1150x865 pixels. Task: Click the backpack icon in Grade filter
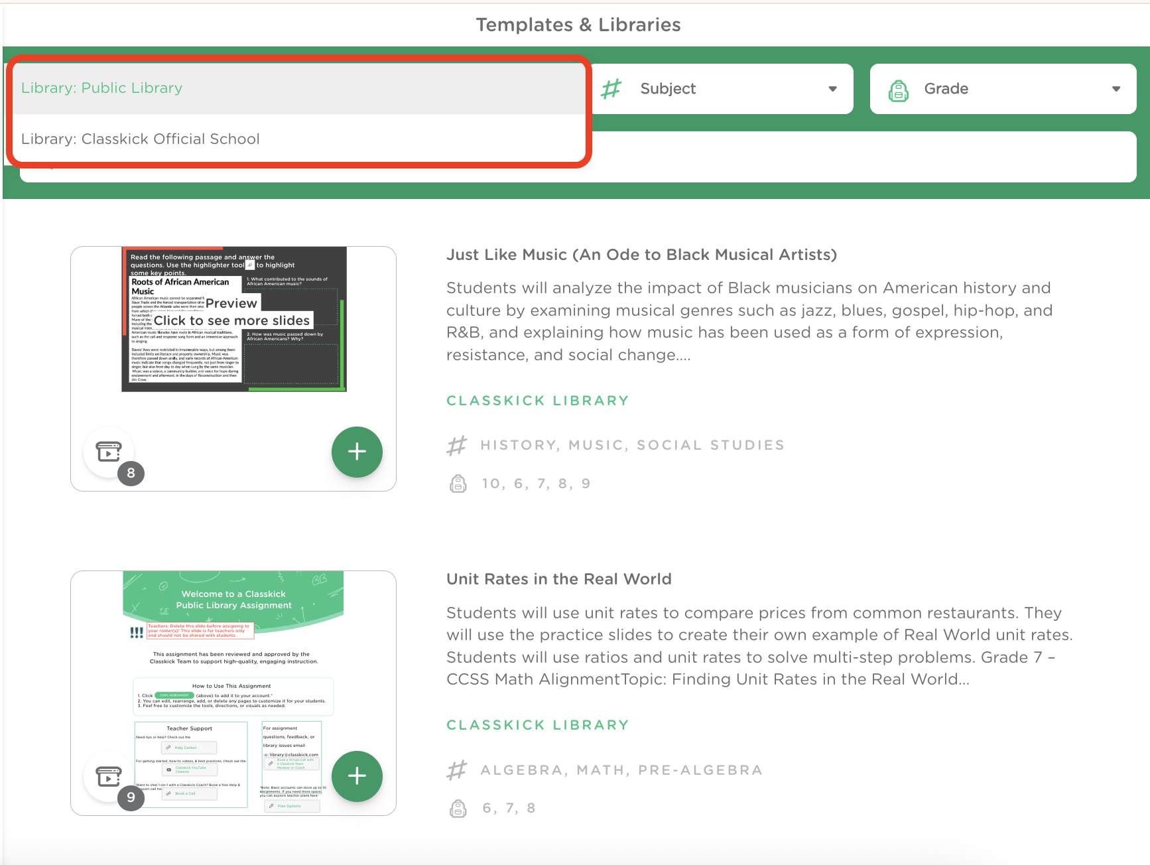click(898, 90)
